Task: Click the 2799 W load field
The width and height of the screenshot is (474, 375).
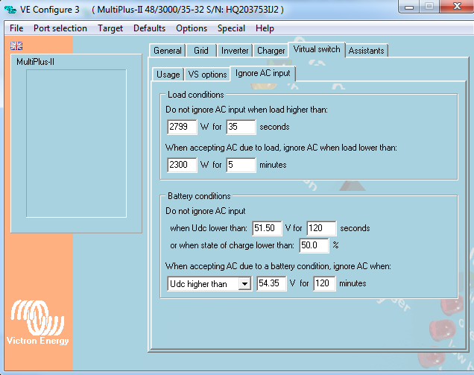Action: point(183,127)
